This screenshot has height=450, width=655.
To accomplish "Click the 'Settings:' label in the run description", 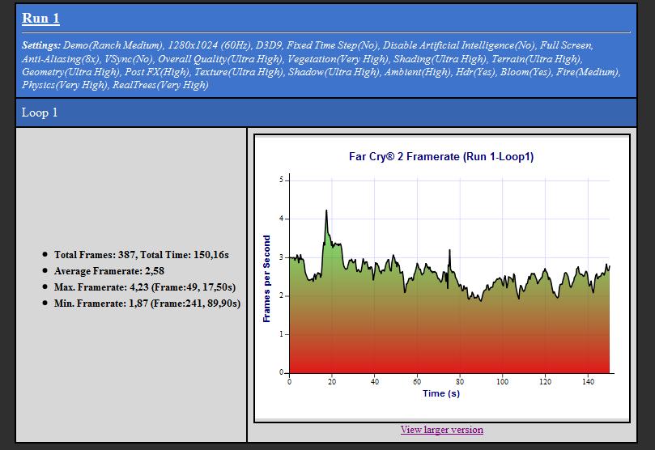I will 41,45.
